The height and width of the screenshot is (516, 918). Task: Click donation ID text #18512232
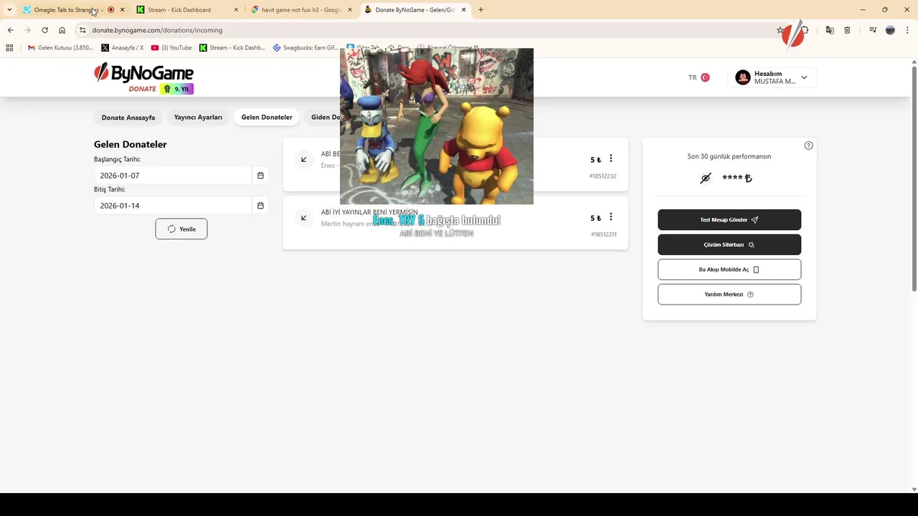[602, 176]
